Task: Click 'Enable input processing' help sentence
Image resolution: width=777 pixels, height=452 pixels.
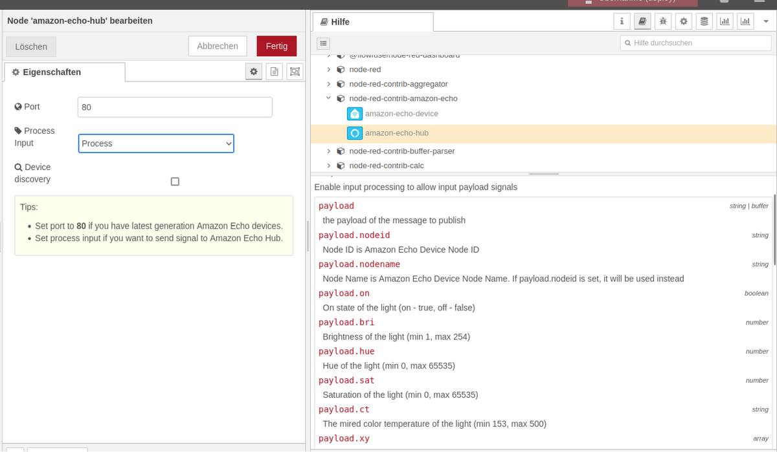Action: pyautogui.click(x=416, y=187)
